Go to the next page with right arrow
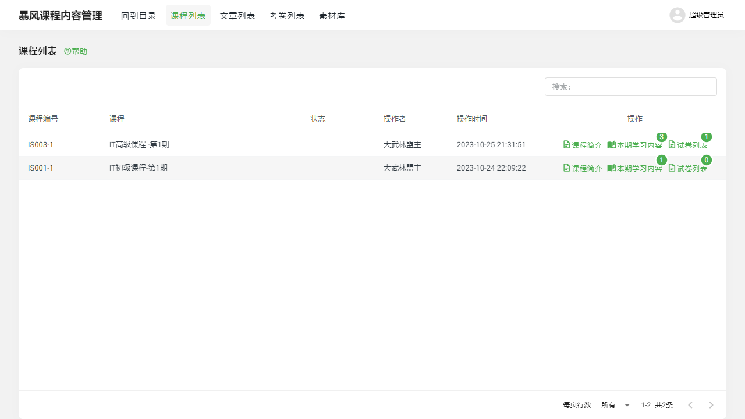Viewport: 745px width, 419px height. coord(711,404)
